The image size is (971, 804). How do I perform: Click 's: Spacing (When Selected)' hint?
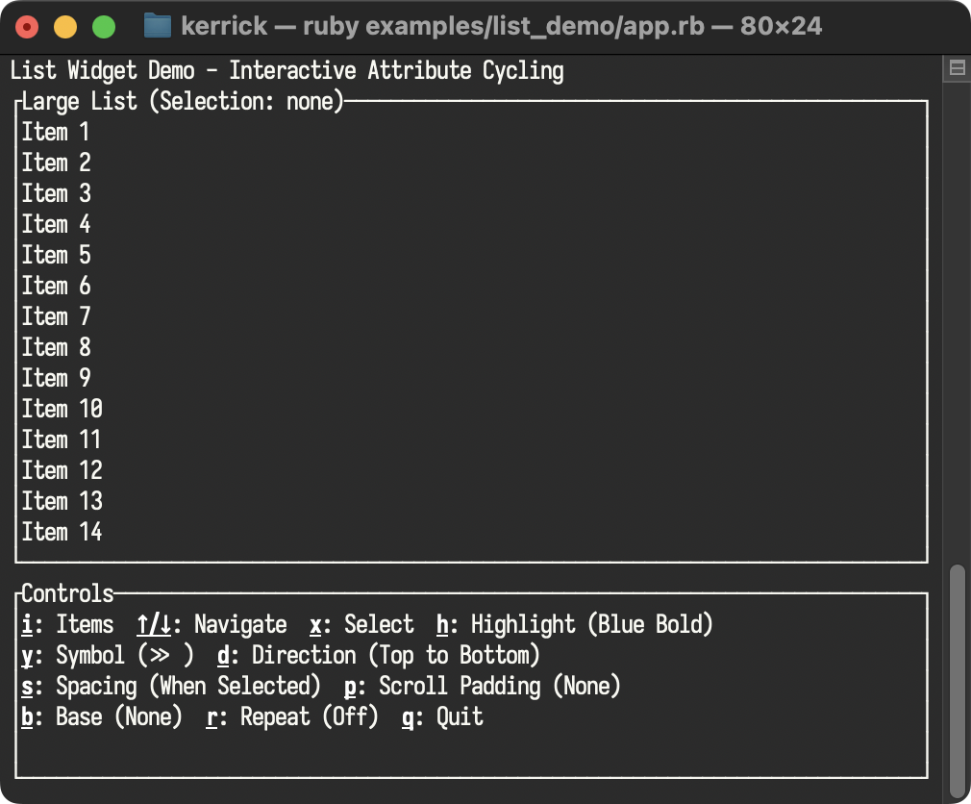pyautogui.click(x=171, y=686)
